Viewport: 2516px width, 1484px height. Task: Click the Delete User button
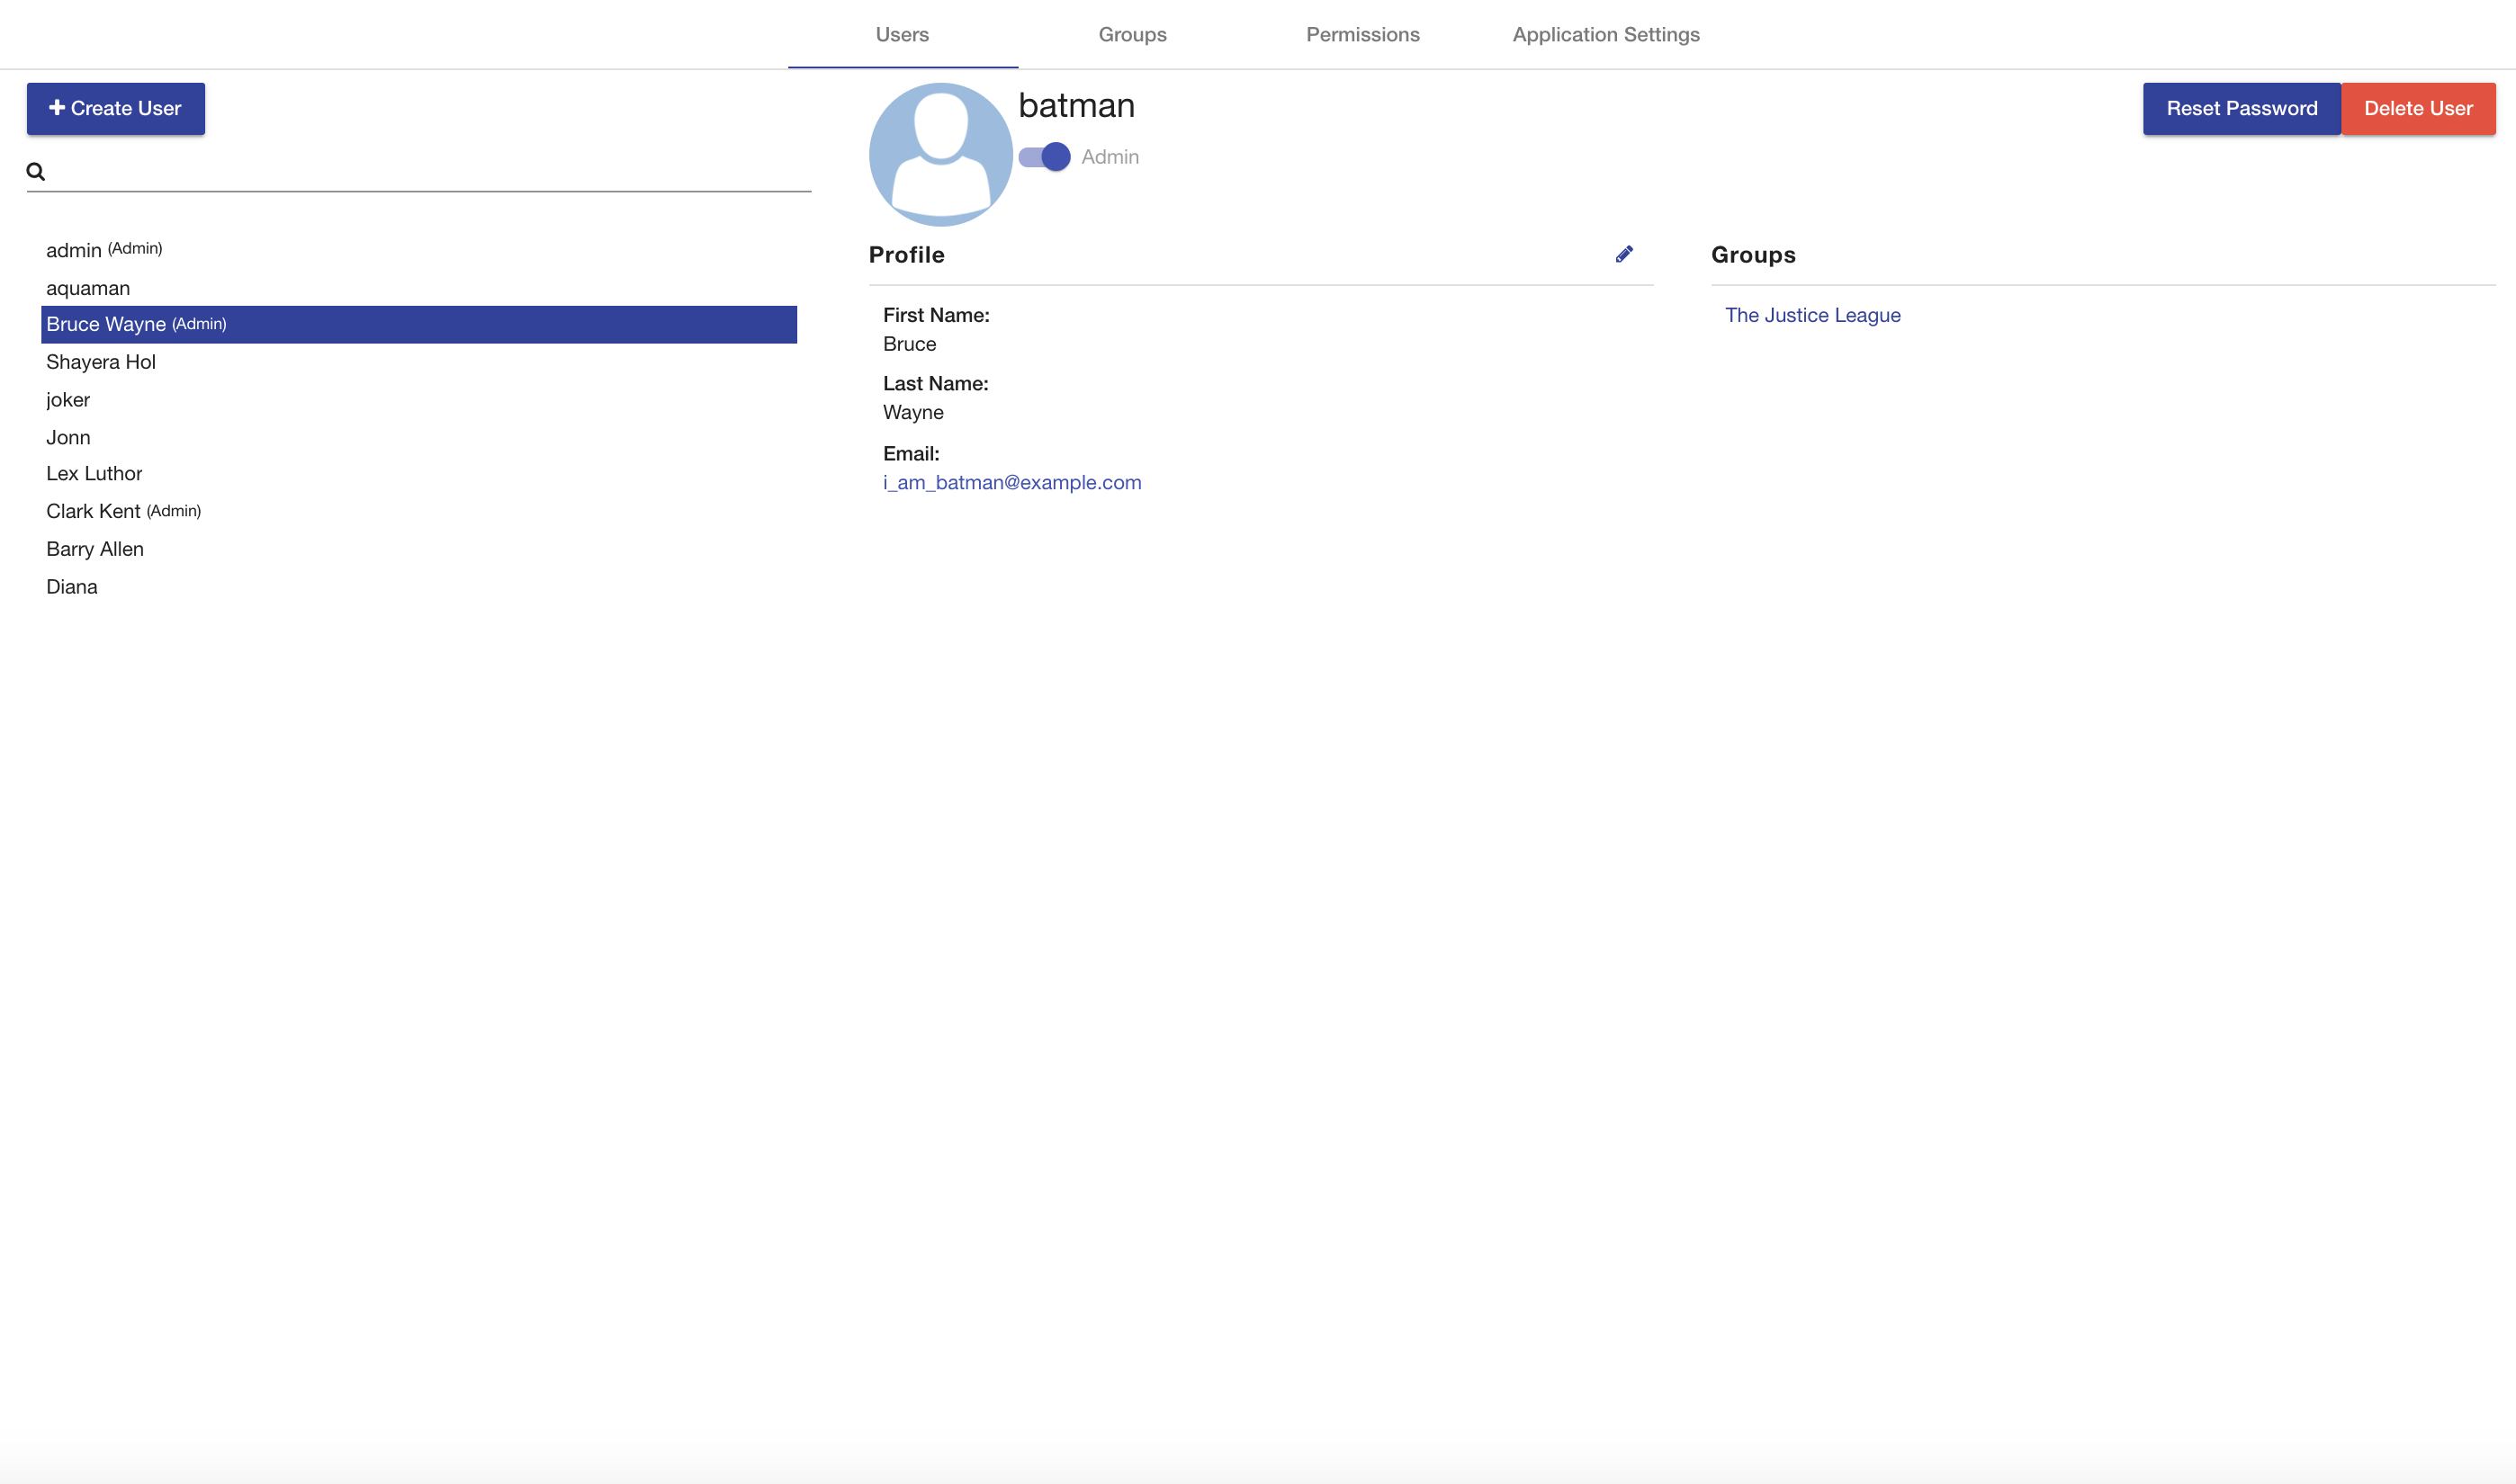click(x=2418, y=108)
